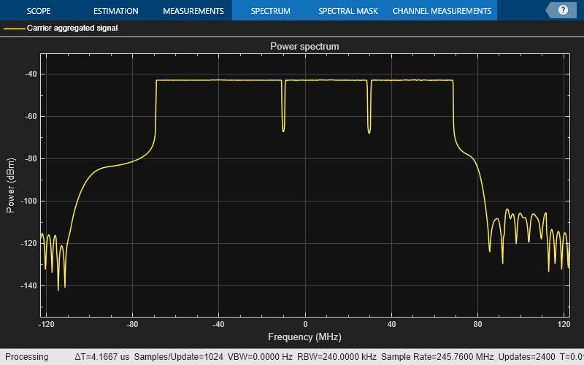Screen dimensions: 584x365
Task: Click the -40 power axis tick label
Action: pos(31,74)
